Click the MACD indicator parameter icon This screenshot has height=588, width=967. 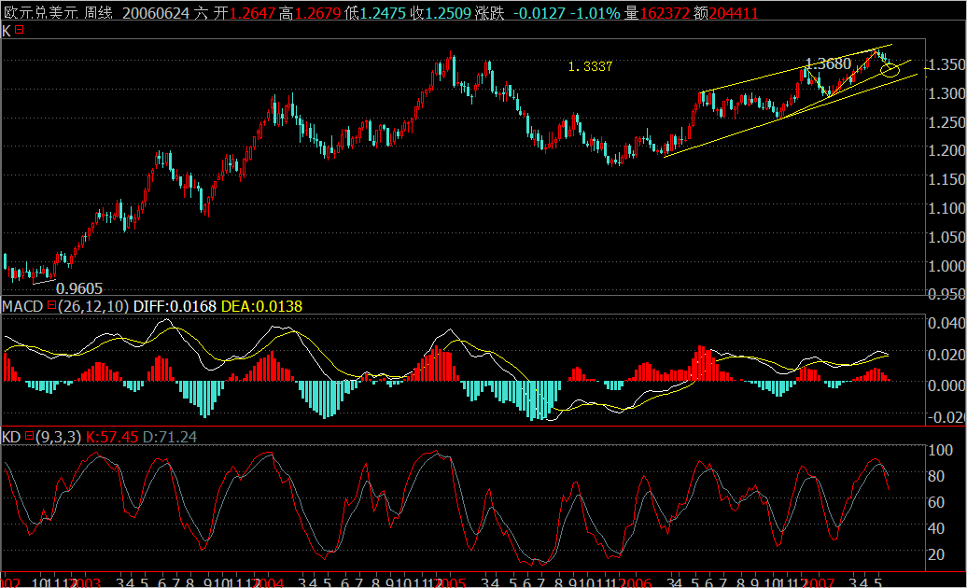pyautogui.click(x=52, y=306)
